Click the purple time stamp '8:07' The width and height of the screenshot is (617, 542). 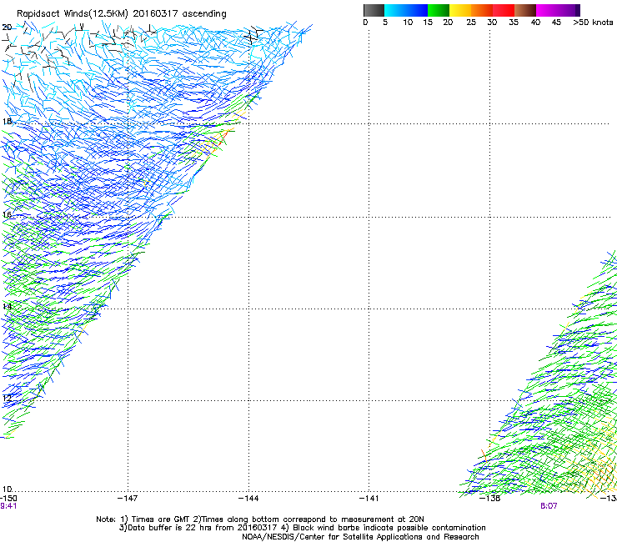coord(549,506)
